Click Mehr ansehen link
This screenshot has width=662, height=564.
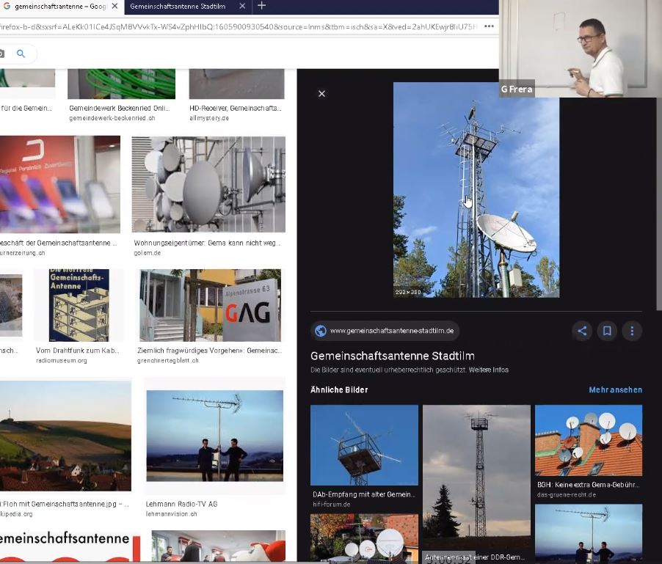[616, 389]
